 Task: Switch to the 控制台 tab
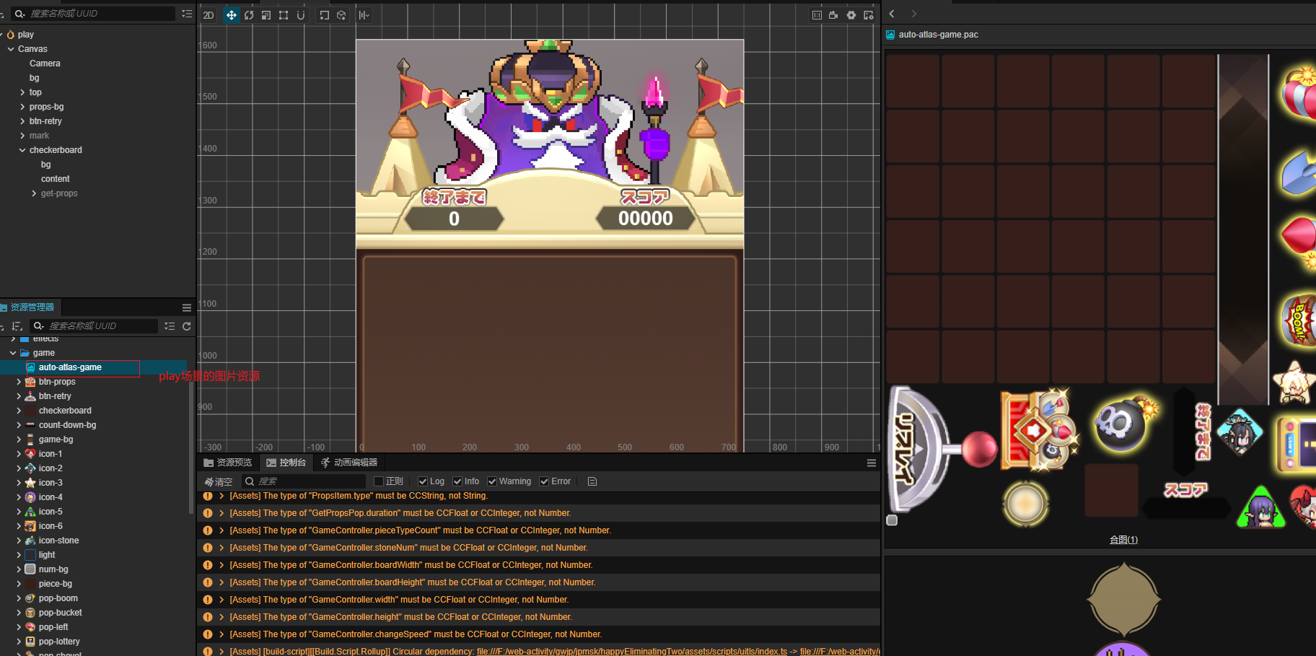pos(286,463)
